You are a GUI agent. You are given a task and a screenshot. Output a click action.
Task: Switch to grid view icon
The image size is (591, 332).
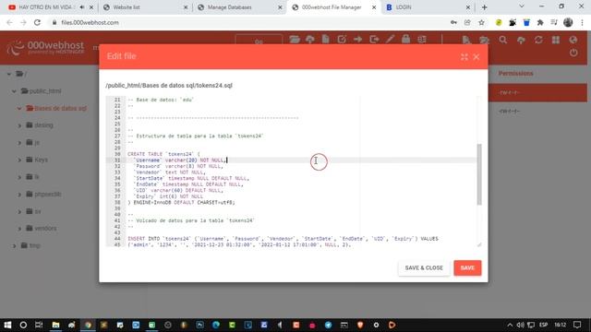click(556, 40)
